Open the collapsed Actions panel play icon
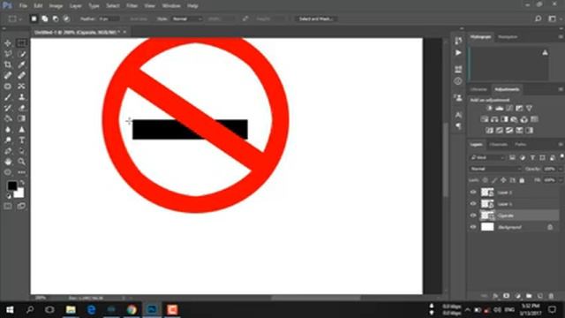The image size is (565, 318). 458,53
